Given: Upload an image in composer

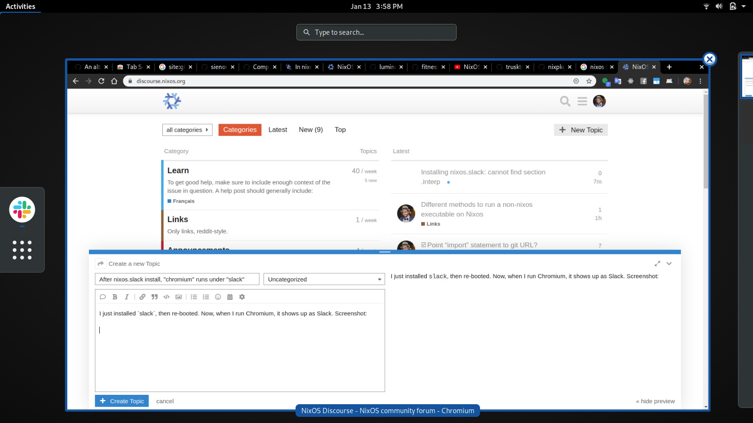Looking at the screenshot, I should (178, 297).
